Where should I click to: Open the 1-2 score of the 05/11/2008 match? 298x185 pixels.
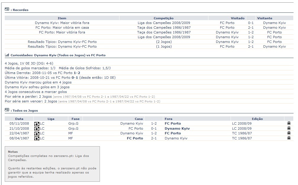coord(154,123)
